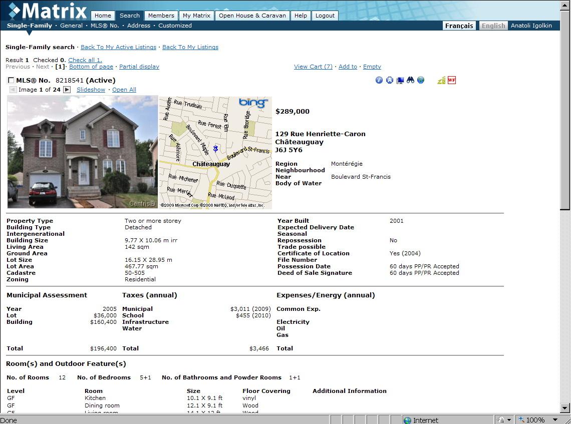The width and height of the screenshot is (571, 424).
Task: Click the green Zi bar chart icon
Action: pos(441,80)
